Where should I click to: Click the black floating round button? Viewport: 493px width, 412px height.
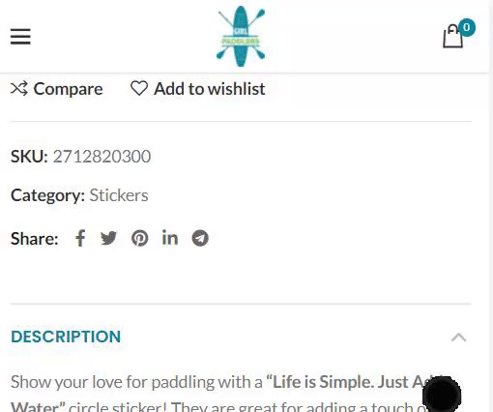pos(442,395)
